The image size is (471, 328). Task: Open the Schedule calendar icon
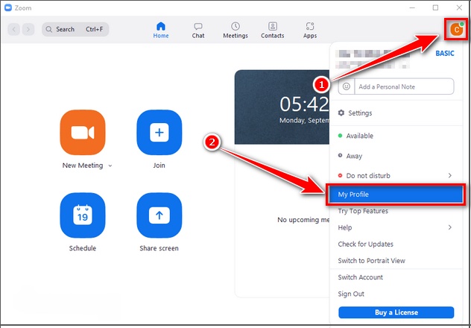coord(83,215)
